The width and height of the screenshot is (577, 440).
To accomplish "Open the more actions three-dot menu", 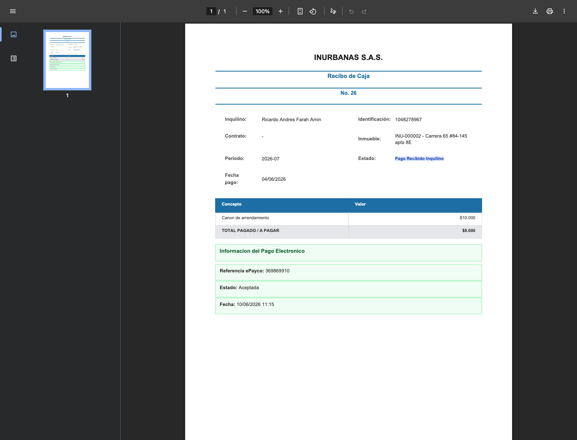I will click(564, 11).
